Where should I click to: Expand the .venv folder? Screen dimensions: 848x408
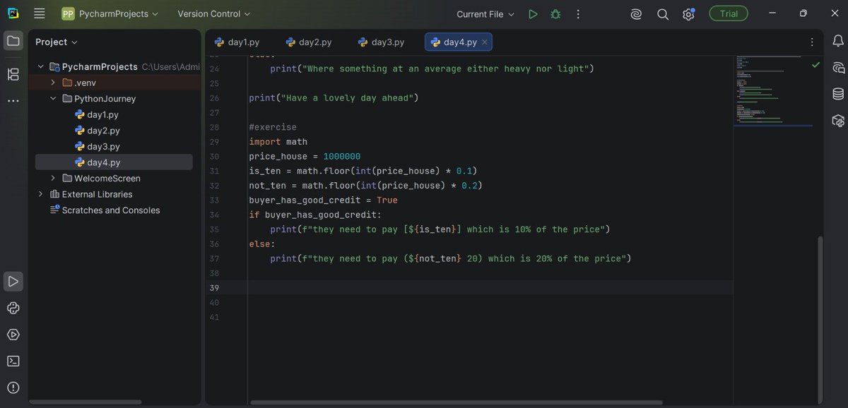(x=53, y=83)
